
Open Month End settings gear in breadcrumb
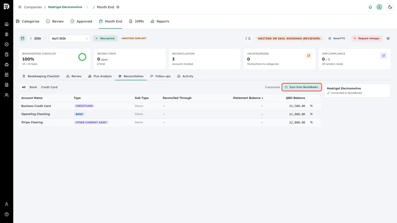(118, 7)
